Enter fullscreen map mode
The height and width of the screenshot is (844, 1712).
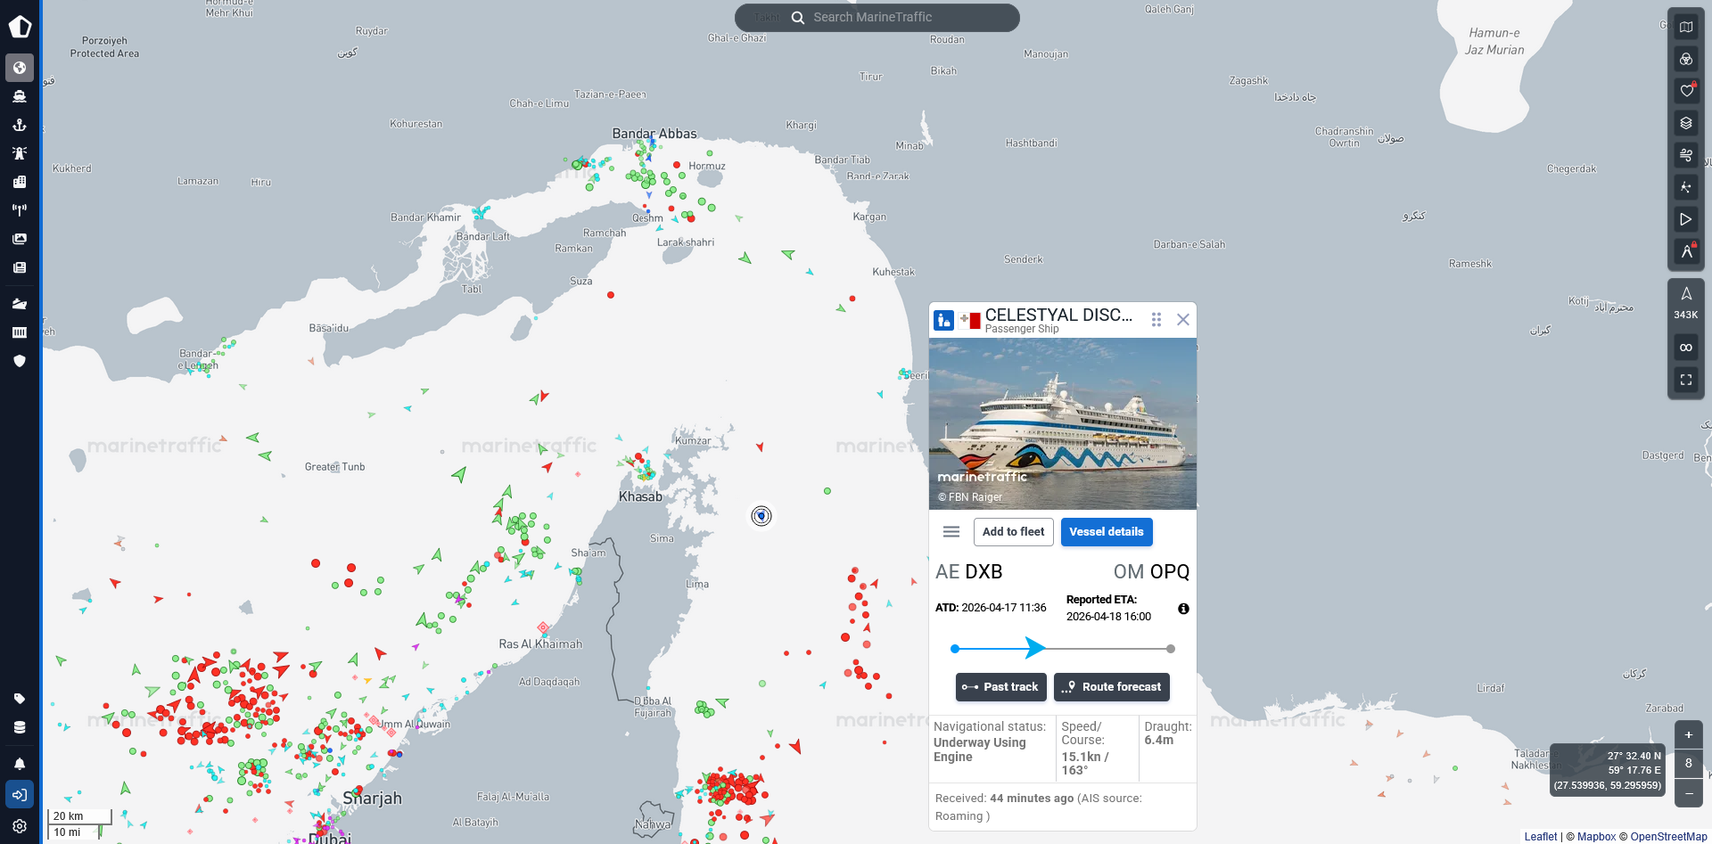pos(1686,380)
